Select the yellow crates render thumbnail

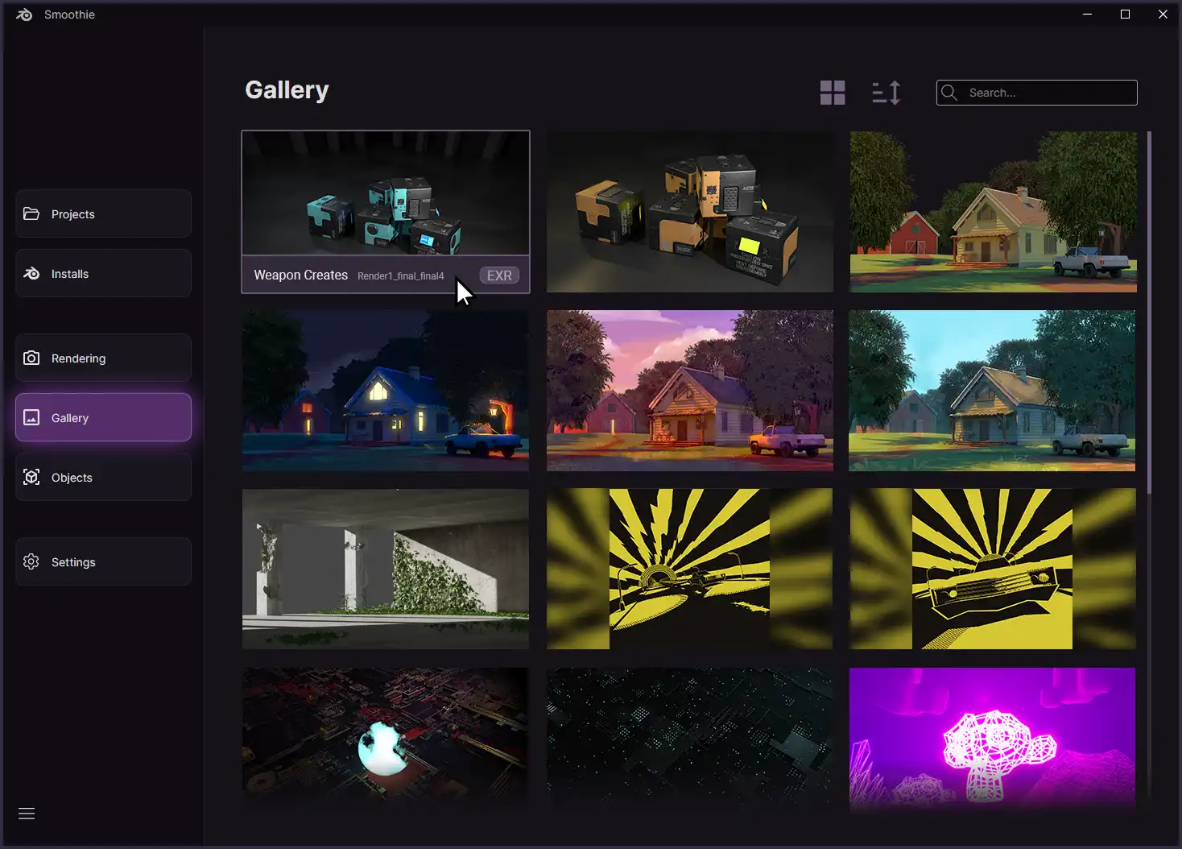[690, 212]
